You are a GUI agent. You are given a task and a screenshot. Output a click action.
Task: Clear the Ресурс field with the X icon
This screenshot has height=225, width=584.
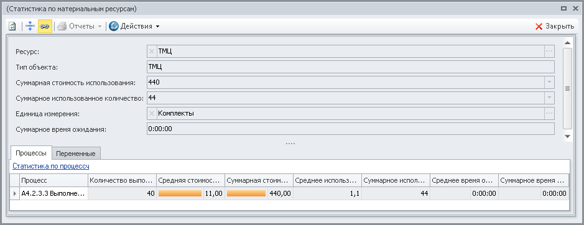coord(152,52)
